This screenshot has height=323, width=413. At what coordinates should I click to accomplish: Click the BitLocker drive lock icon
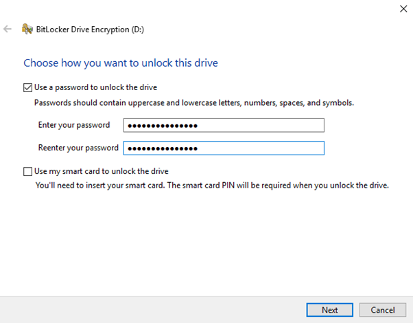pyautogui.click(x=27, y=29)
